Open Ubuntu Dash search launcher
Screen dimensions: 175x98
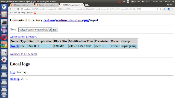4,7
